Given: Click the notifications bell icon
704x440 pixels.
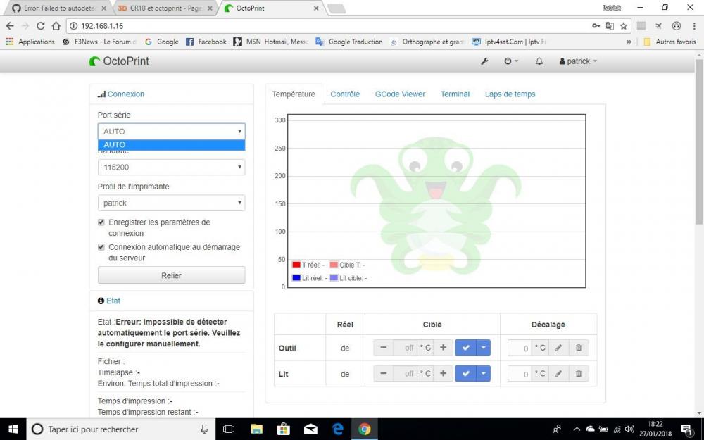Looking at the screenshot, I should tap(539, 61).
